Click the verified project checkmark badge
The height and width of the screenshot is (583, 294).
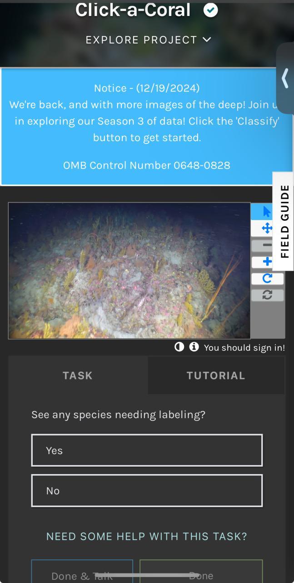tap(210, 10)
